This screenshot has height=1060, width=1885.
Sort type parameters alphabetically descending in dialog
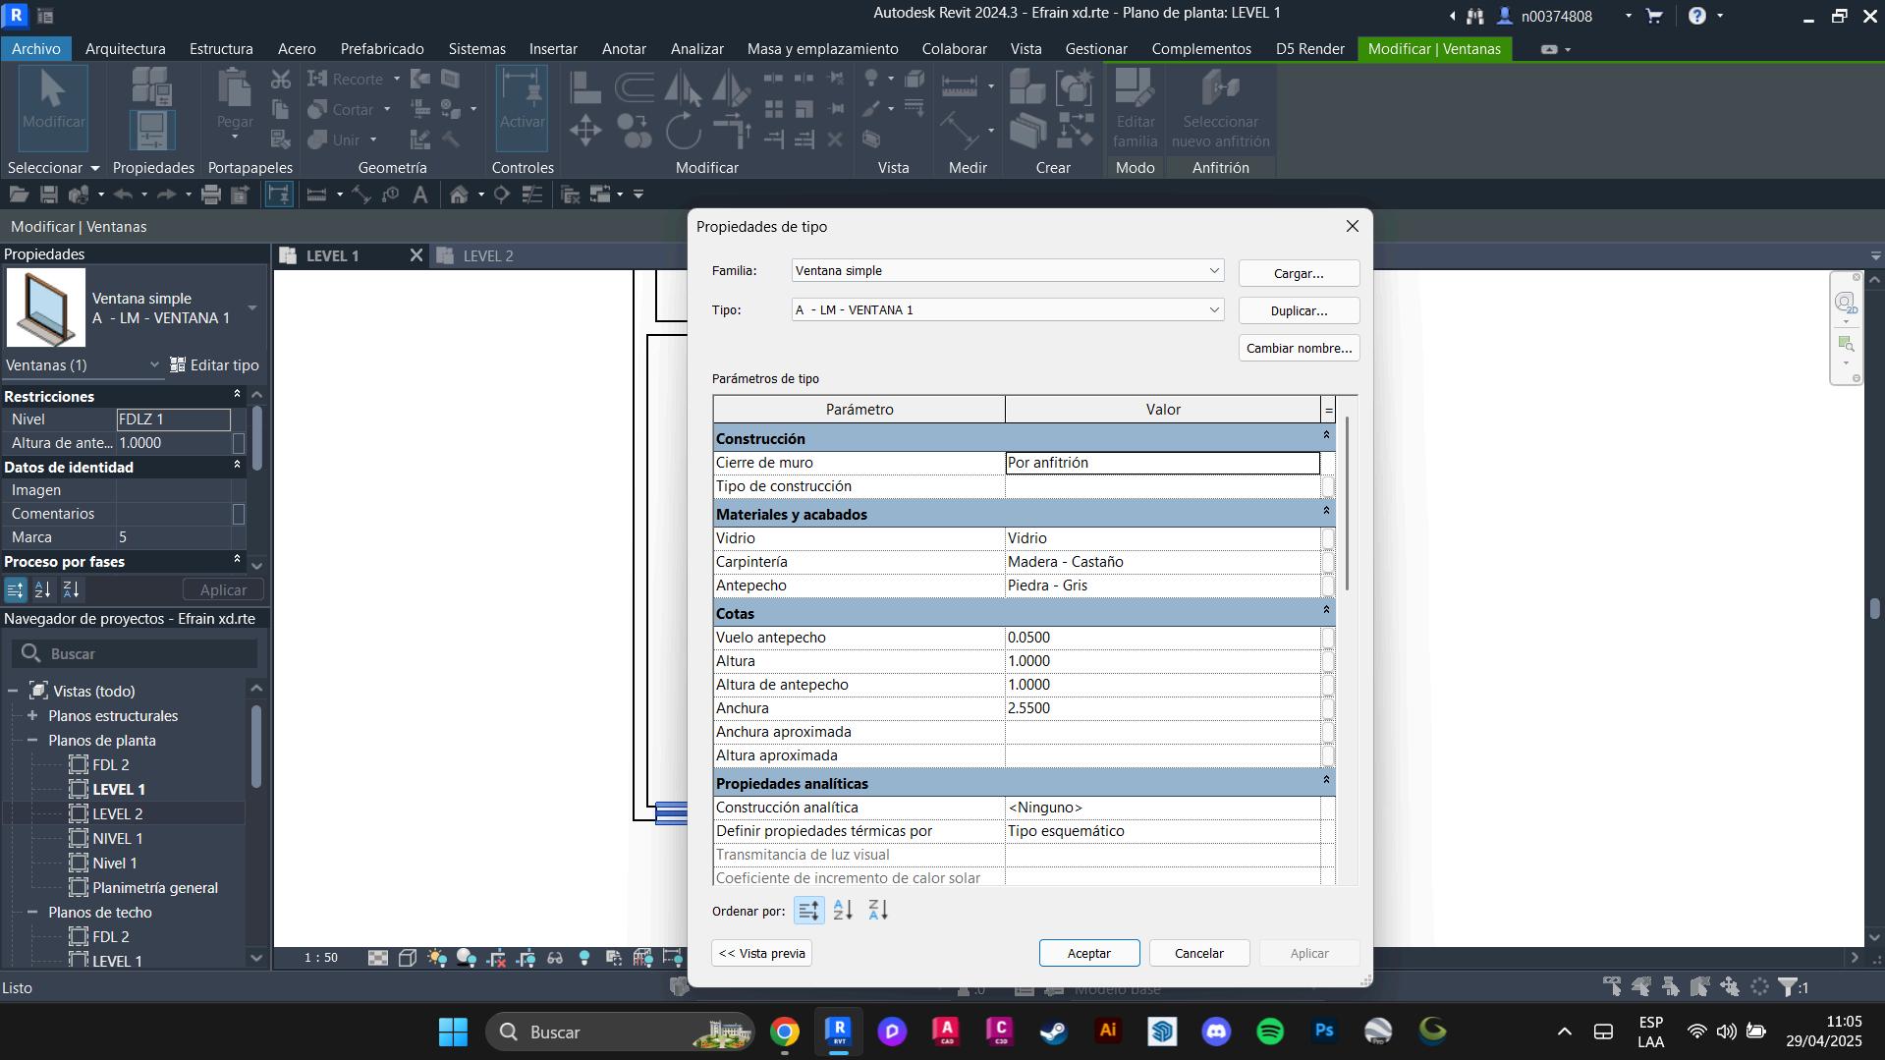pyautogui.click(x=878, y=911)
